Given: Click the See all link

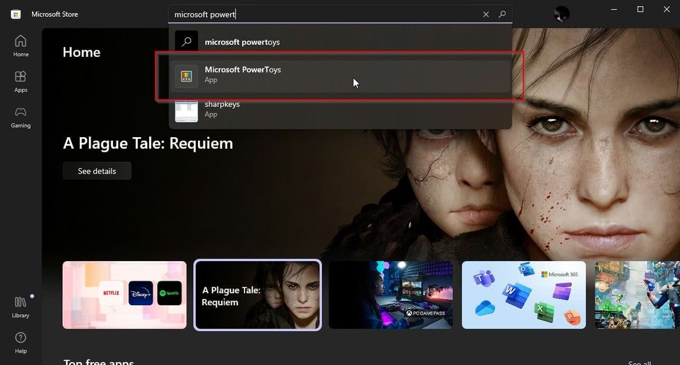Looking at the screenshot, I should pyautogui.click(x=639, y=363).
